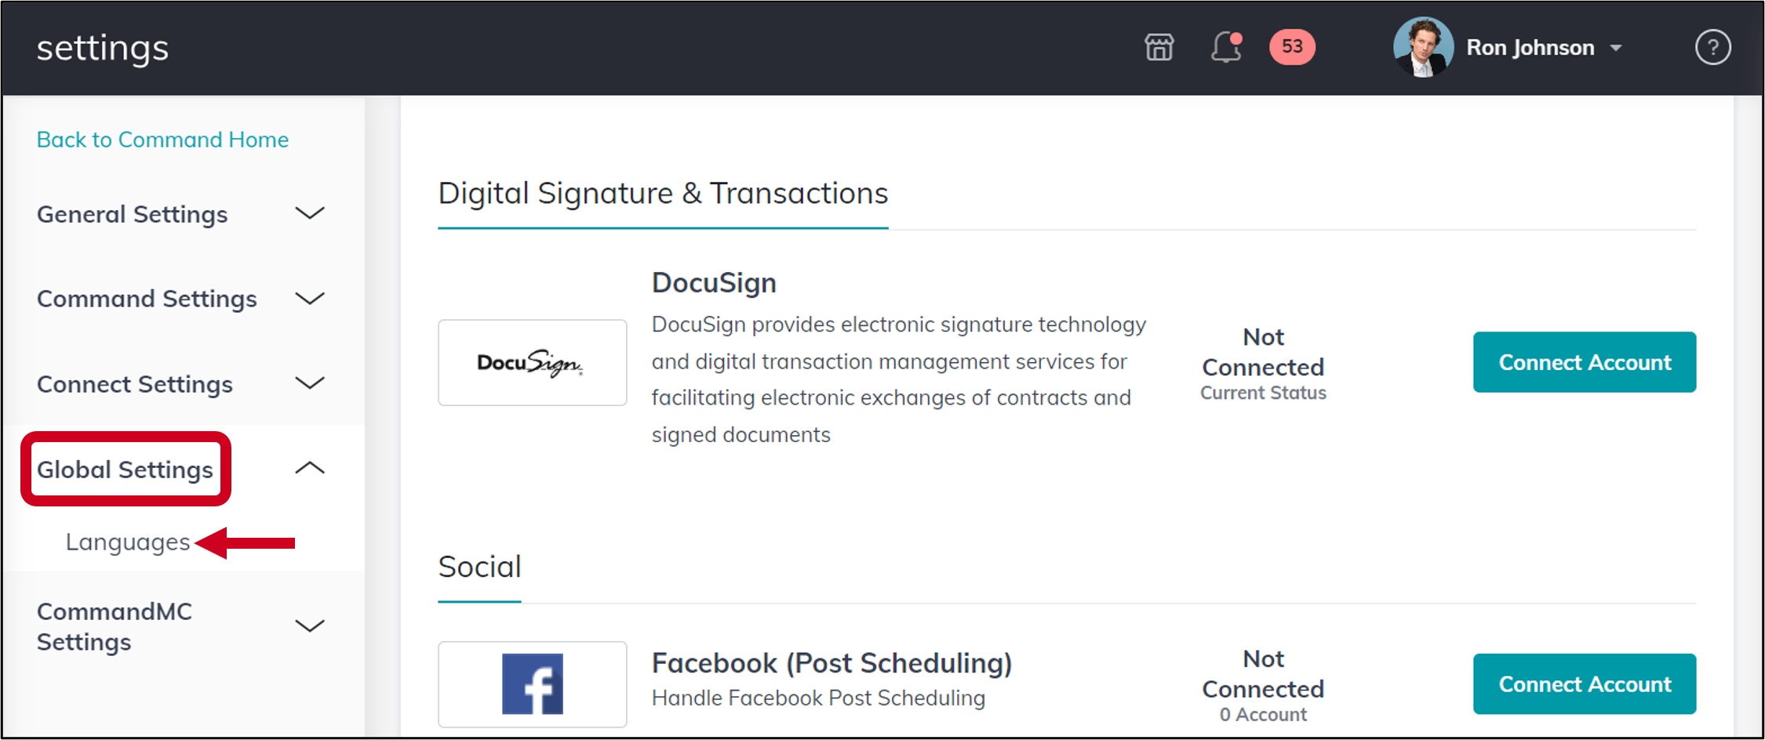This screenshot has height=740, width=1765.
Task: Open notifications bell icon
Action: coord(1226,47)
